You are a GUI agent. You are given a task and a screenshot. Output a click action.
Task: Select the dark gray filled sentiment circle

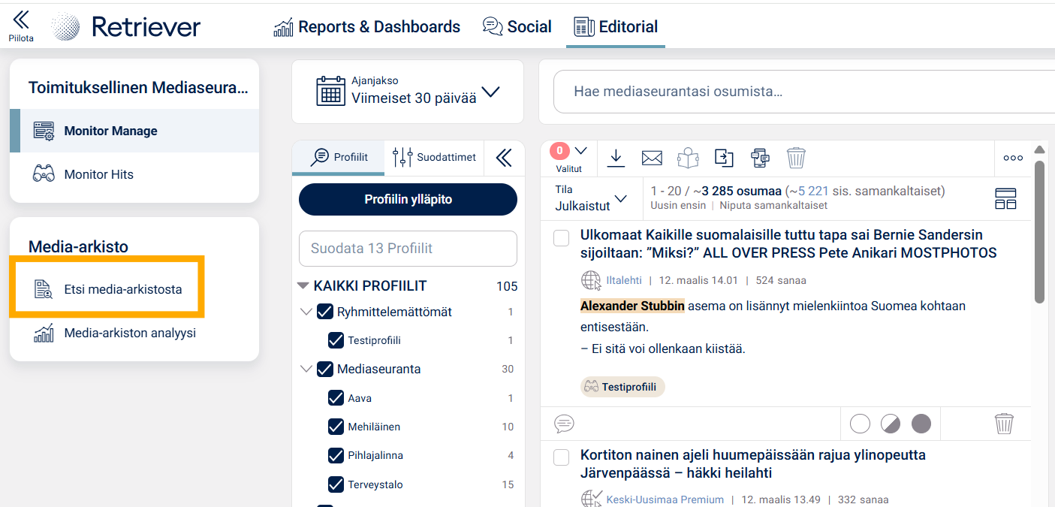point(921,424)
